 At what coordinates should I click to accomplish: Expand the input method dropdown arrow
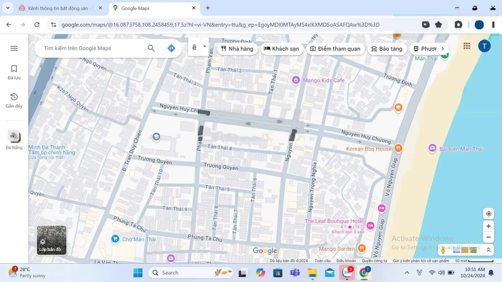[205, 47]
